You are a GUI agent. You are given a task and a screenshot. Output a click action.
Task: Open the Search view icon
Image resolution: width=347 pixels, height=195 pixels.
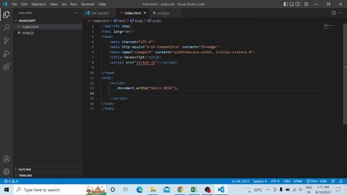7,28
